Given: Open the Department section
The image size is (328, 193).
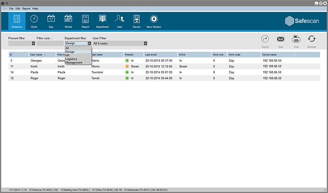Looking at the screenshot, I should [x=102, y=21].
